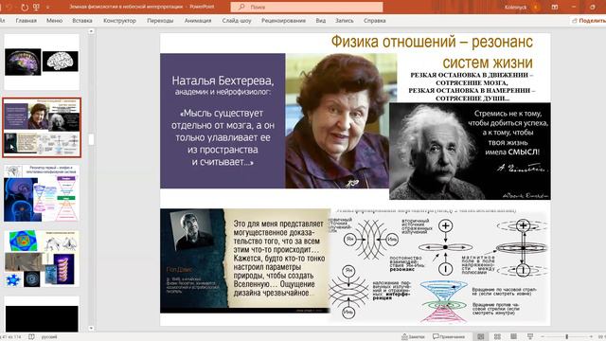This screenshot has width=606, height=341.
Task: Select the thumbnail with blue head and pyramids
Action: tap(42, 193)
